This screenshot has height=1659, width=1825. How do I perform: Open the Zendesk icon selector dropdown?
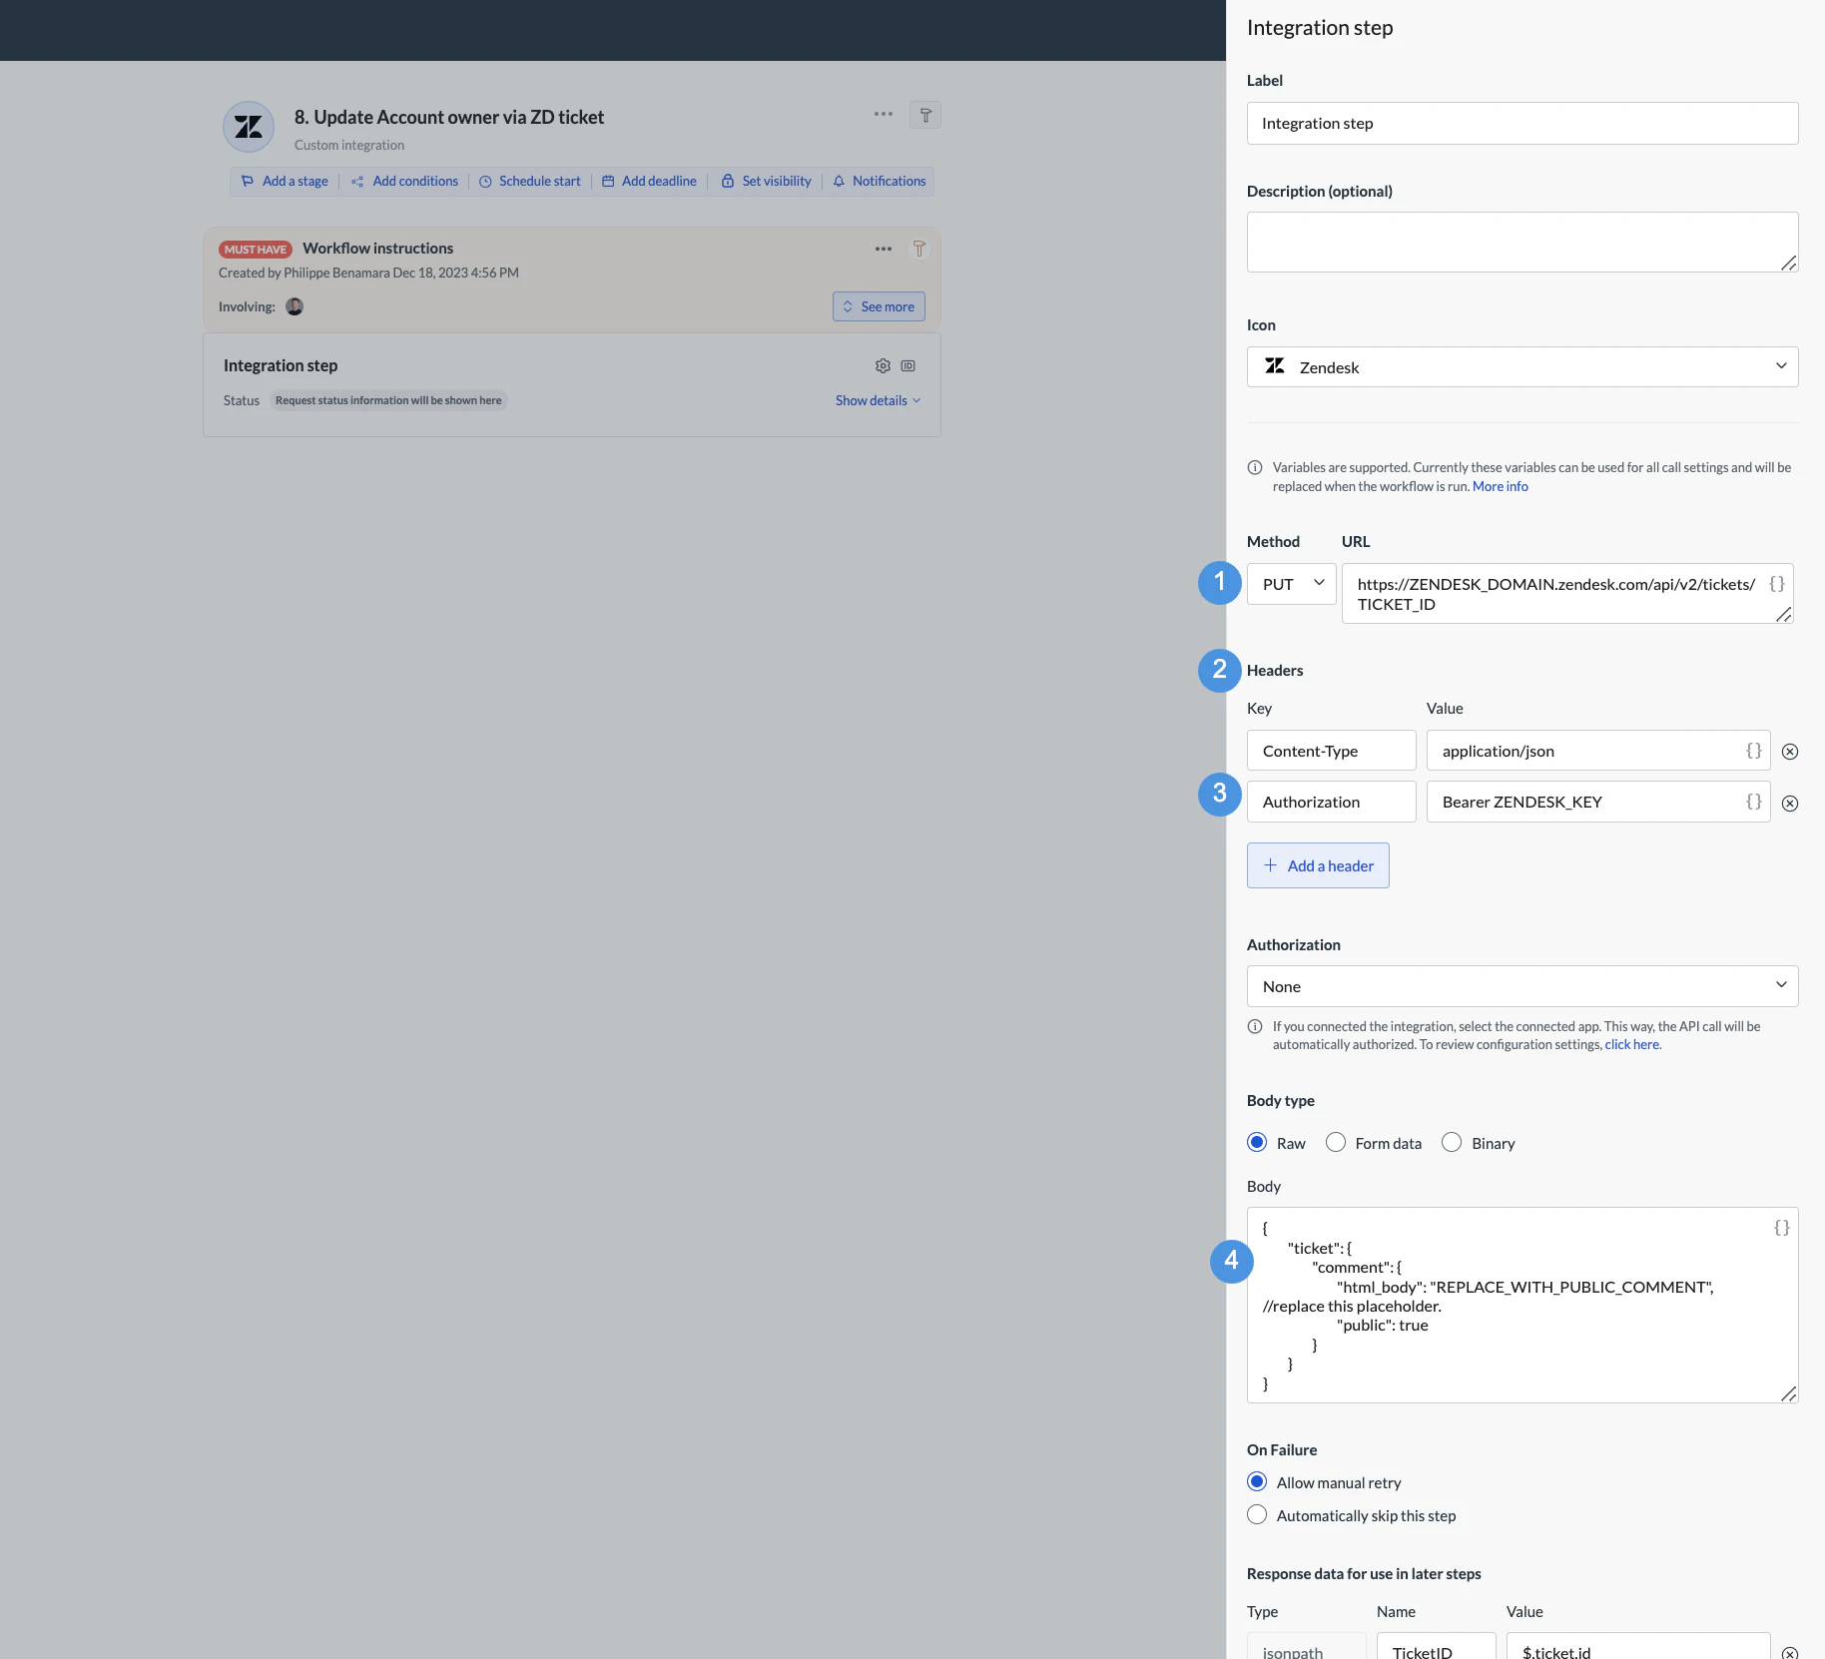(x=1521, y=366)
